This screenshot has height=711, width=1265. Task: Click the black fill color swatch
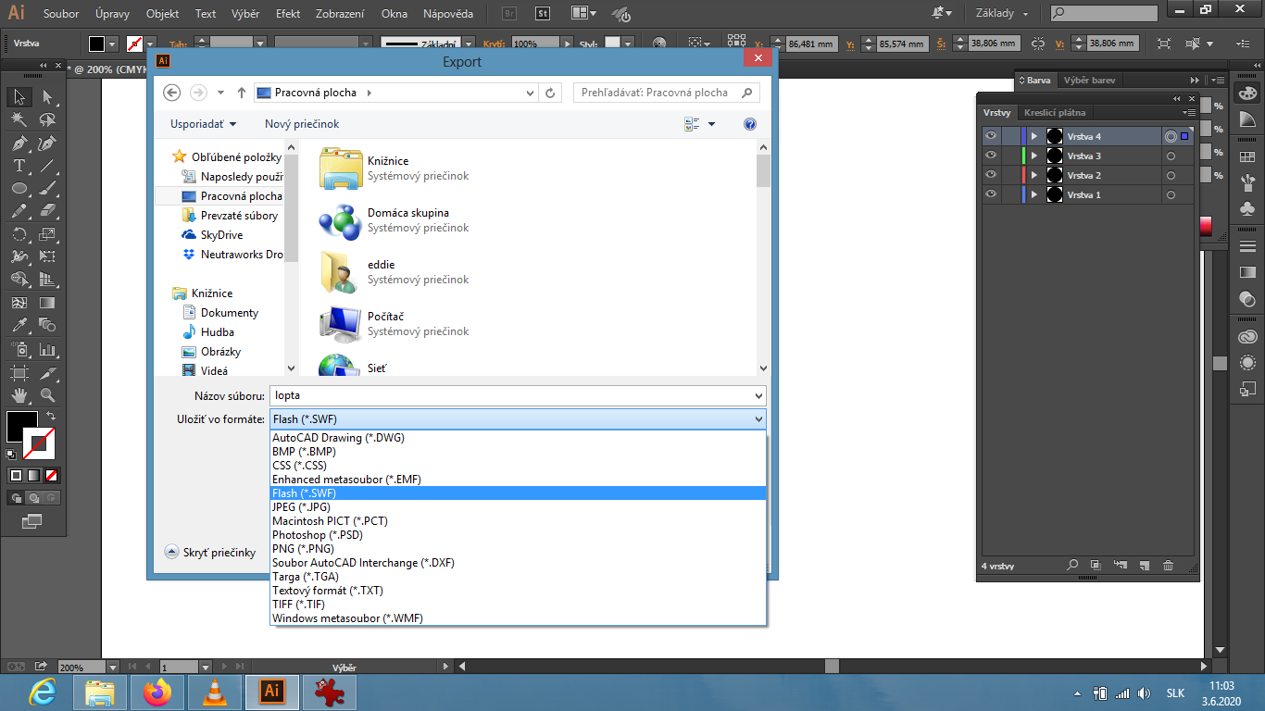click(20, 427)
